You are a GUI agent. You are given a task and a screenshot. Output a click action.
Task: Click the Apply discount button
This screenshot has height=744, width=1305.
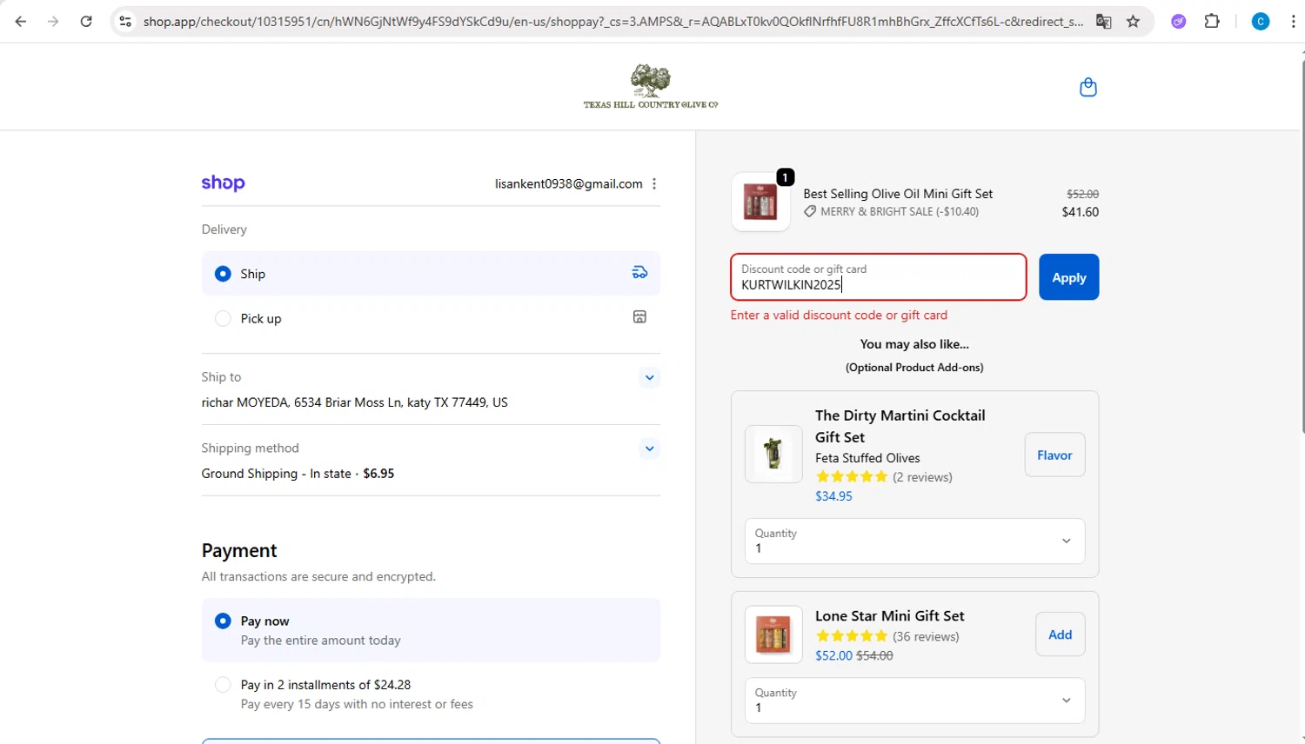tap(1068, 277)
